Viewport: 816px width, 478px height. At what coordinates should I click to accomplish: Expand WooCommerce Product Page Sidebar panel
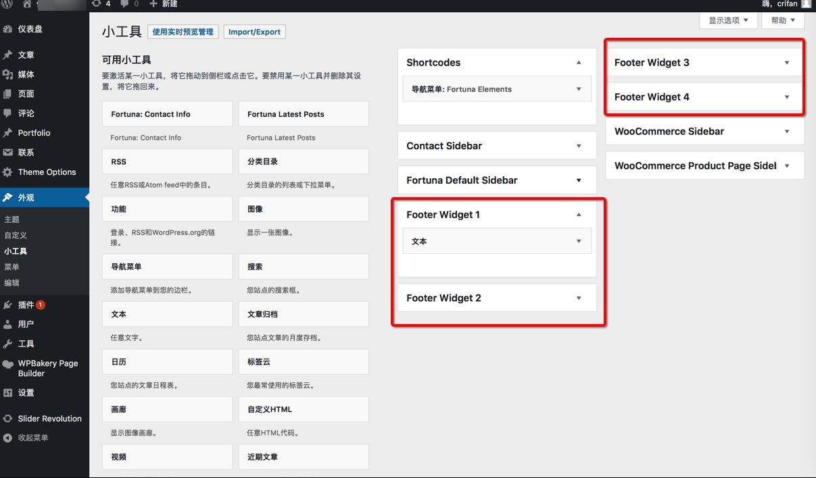tap(787, 165)
